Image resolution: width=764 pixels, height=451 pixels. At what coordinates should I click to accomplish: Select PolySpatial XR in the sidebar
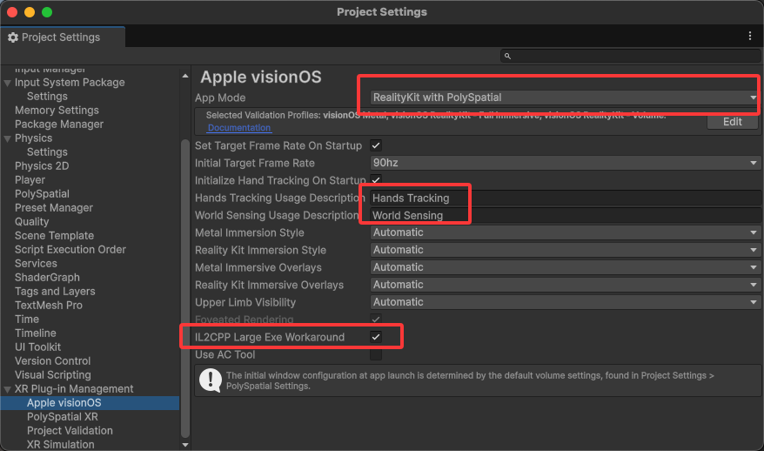click(63, 417)
